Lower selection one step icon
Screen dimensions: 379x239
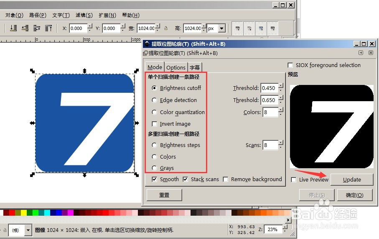click(x=25, y=28)
